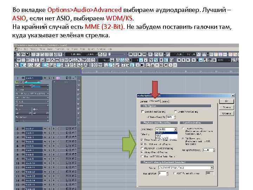Mute Track 12 using its M button
The width and height of the screenshot is (253, 190).
(x=45, y=172)
